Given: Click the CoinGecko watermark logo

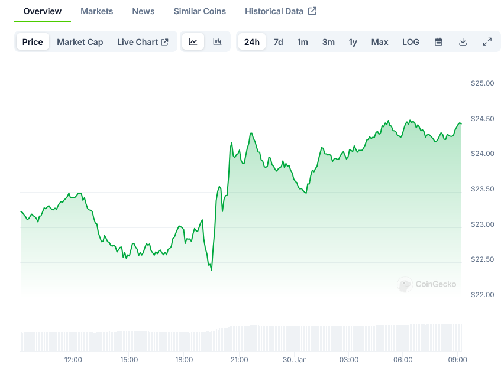Looking at the screenshot, I should click(426, 284).
